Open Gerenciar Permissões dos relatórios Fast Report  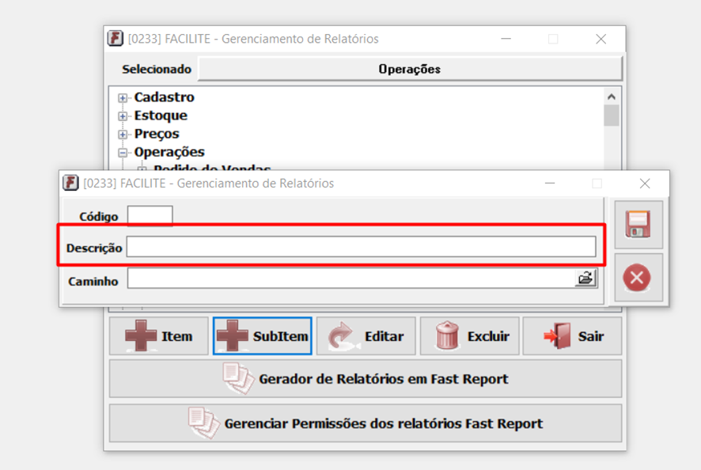(366, 423)
